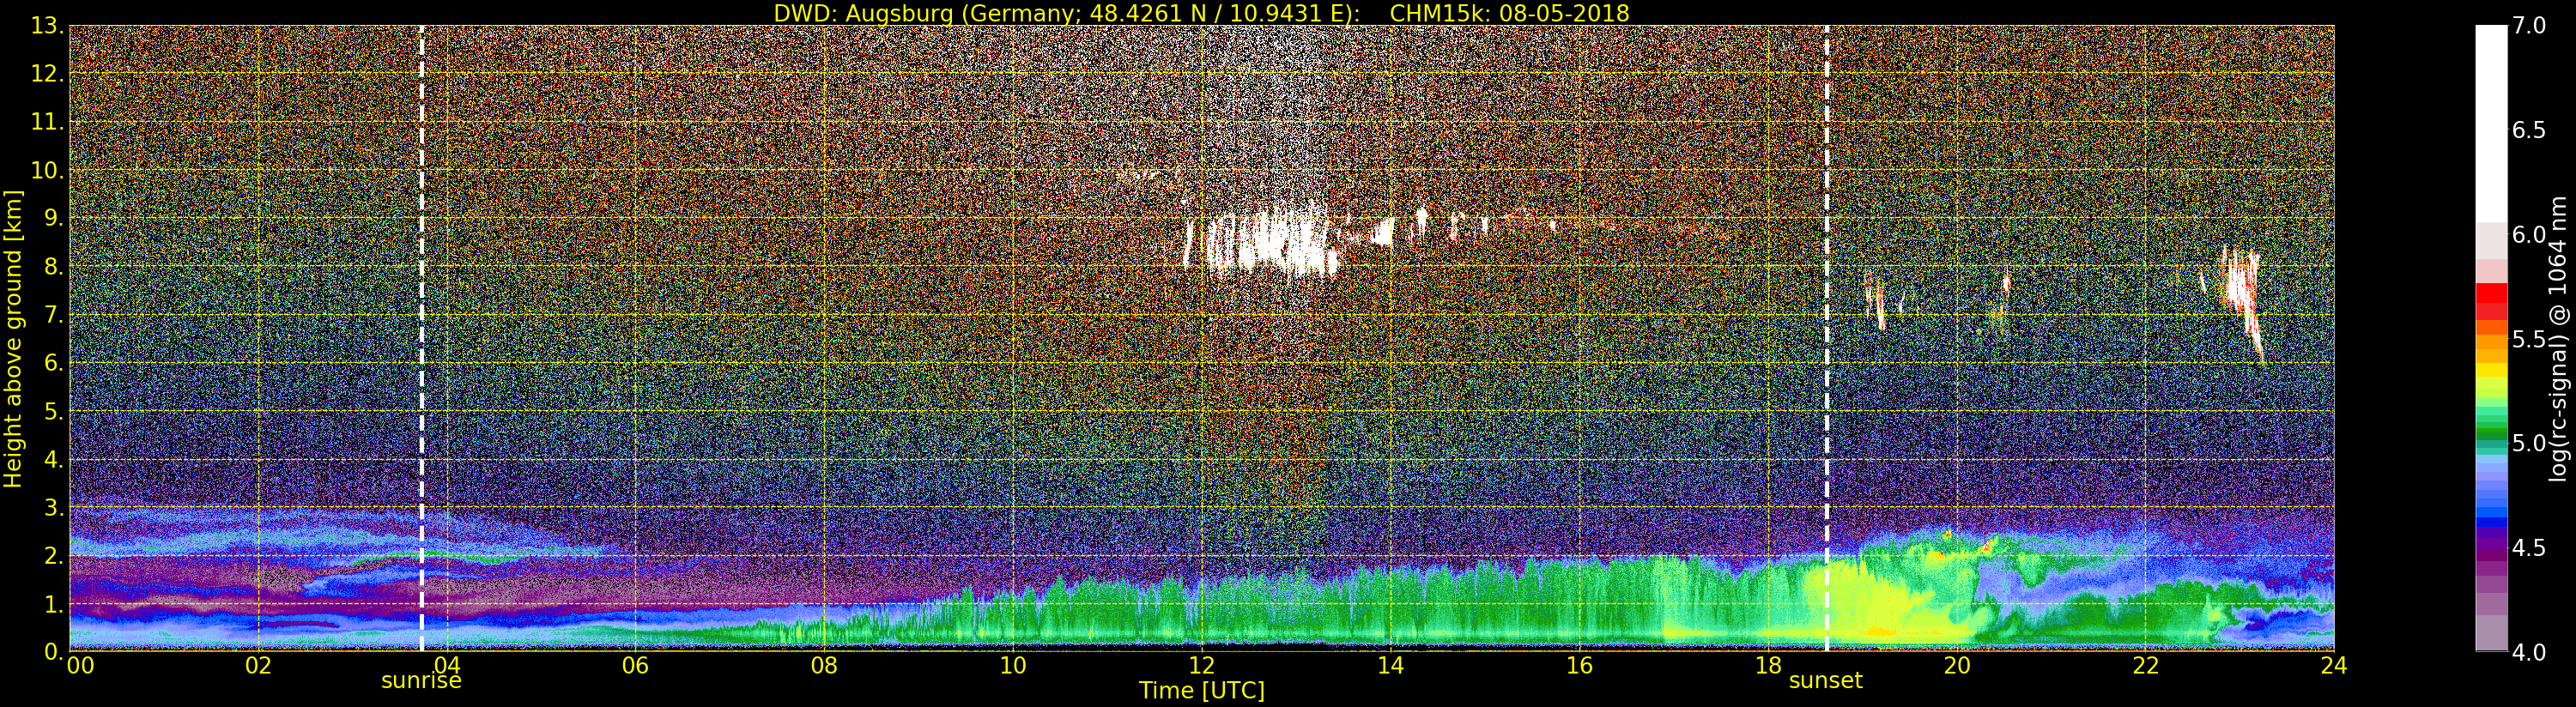Viewport: 2576px width, 707px height.
Task: Click the 'Height above ground [km]' axis label
Action: coord(13,338)
